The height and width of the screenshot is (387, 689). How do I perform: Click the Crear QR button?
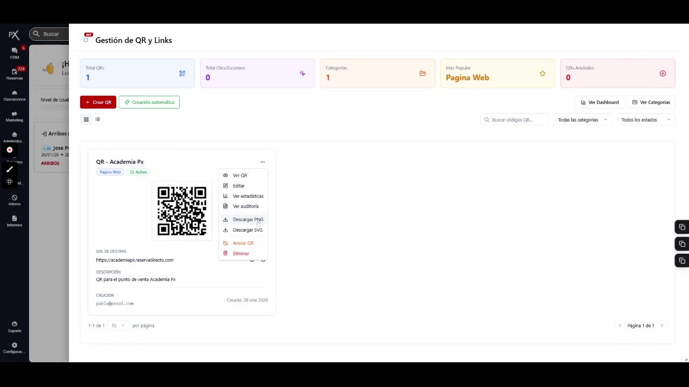[x=98, y=102]
